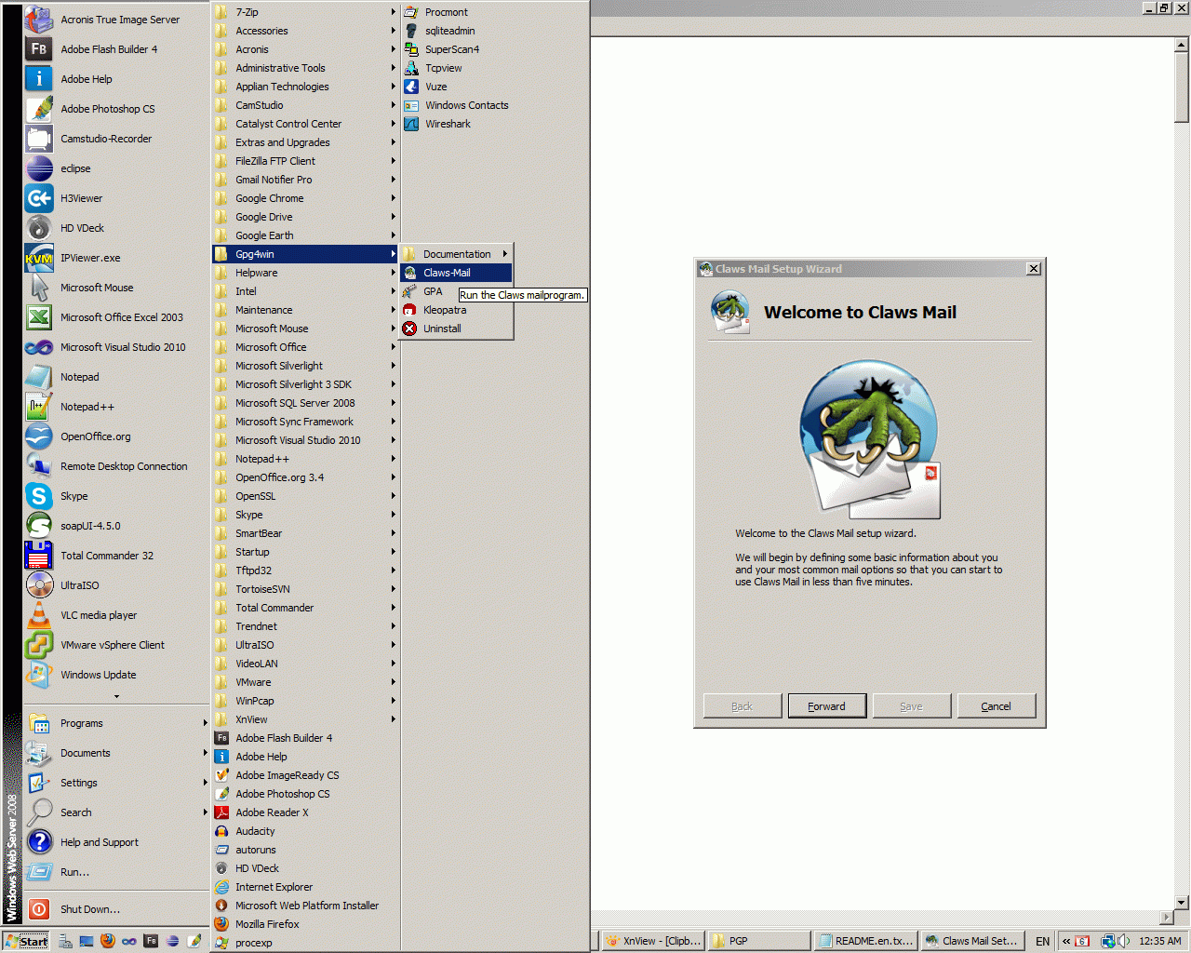The image size is (1191, 953).
Task: Click Firefox icon in the quick launch bar
Action: [108, 941]
